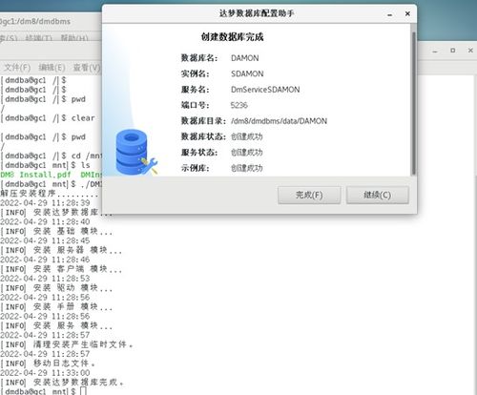Click the terminal line 安装 客户端 模块
The width and height of the screenshot is (477, 395).
tap(61, 269)
